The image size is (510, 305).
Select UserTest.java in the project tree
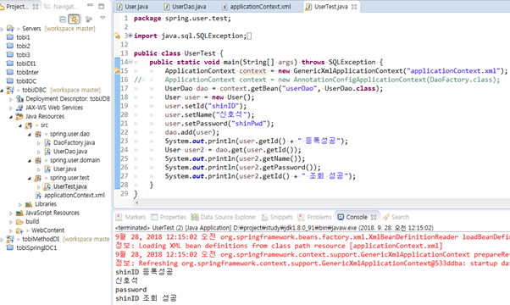point(70,186)
